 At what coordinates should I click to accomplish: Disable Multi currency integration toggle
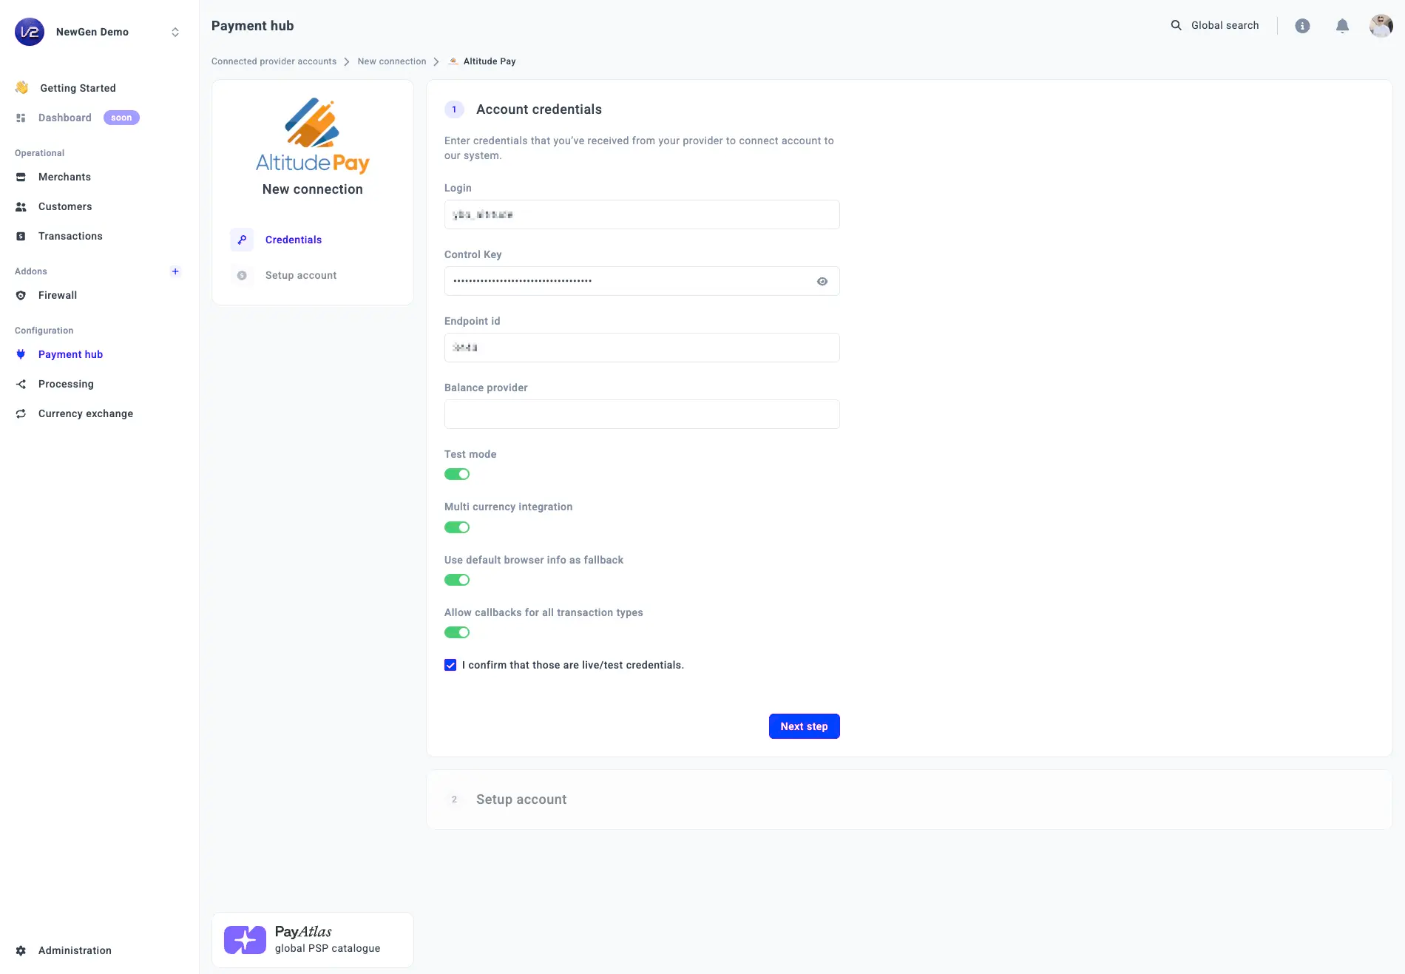pyautogui.click(x=457, y=527)
